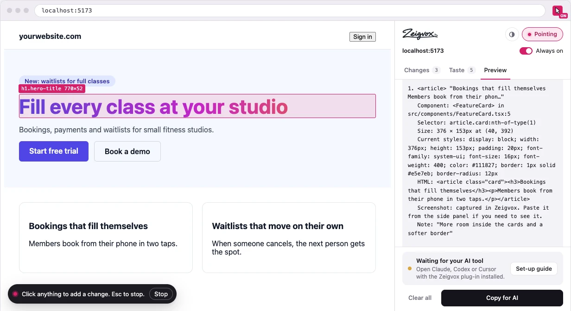The image size is (571, 311).
Task: Click the Selector: article.card line in preview
Action: (476, 123)
